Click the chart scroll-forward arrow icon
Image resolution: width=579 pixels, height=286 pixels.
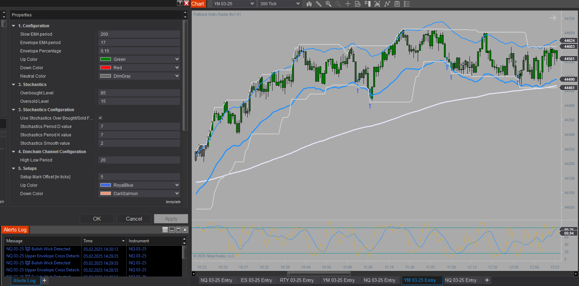pos(553,18)
